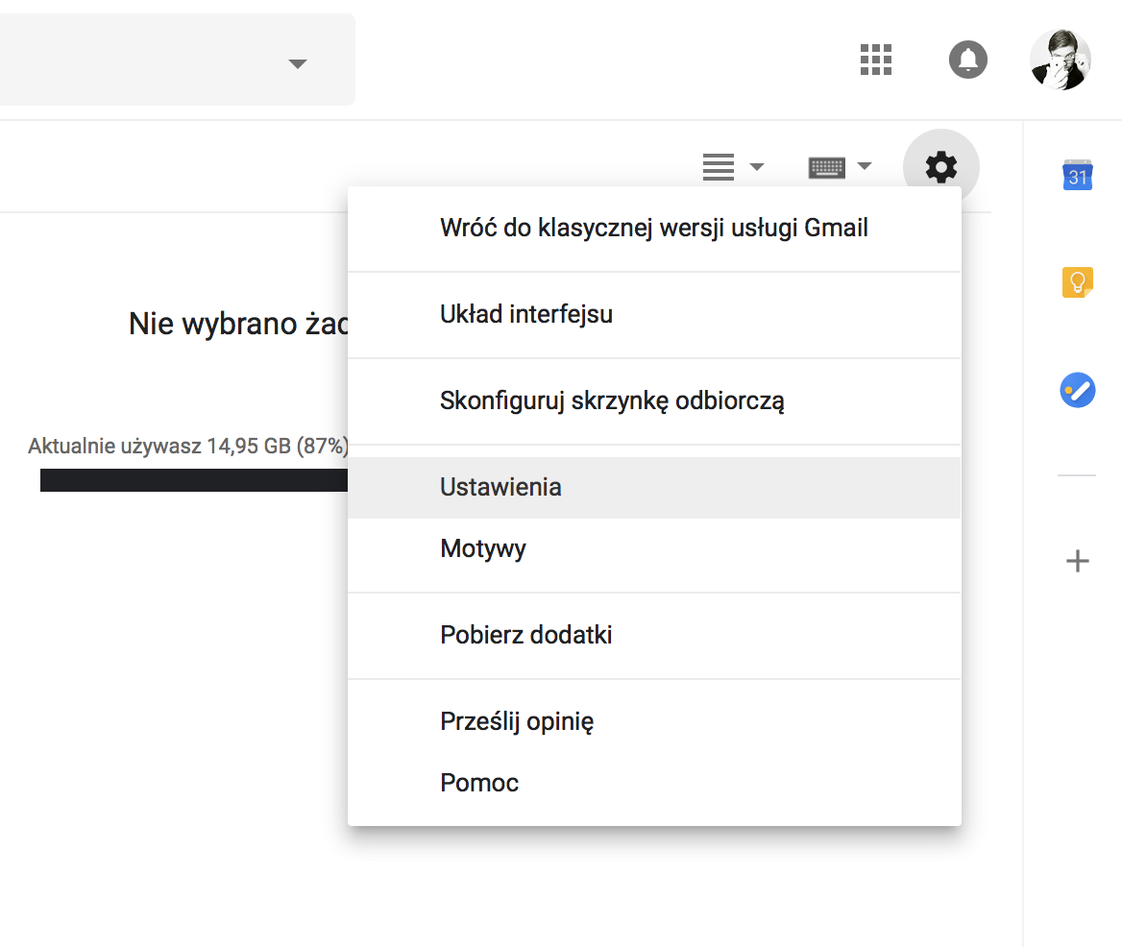Select 'Pobierz dodatki' menu entry
Screen dimensions: 1122x947
654,635
